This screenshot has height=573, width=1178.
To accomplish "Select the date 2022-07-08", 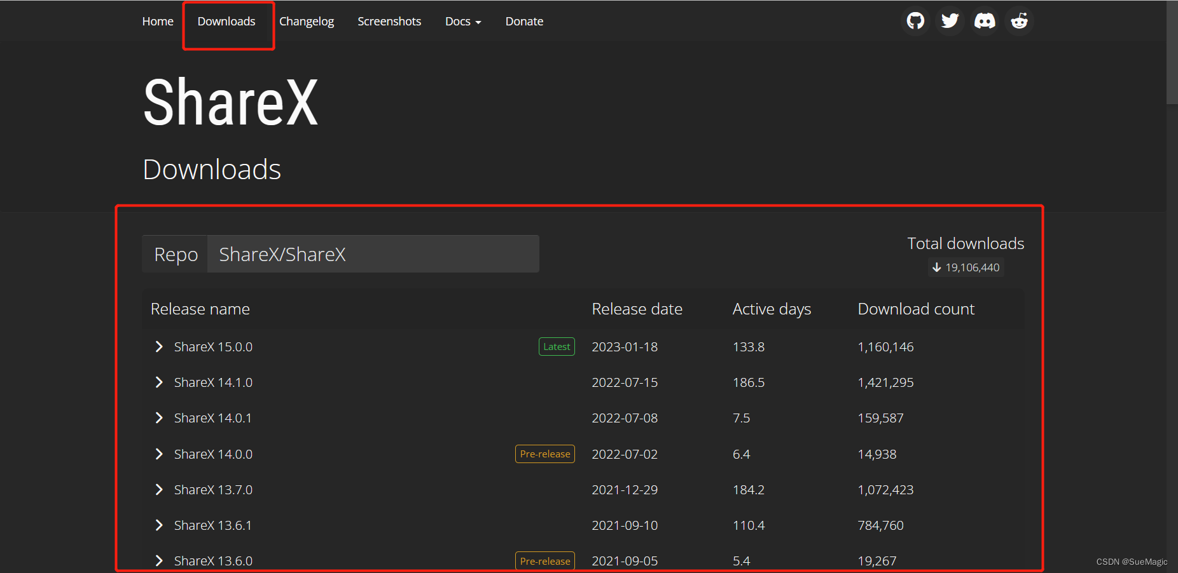I will (625, 418).
